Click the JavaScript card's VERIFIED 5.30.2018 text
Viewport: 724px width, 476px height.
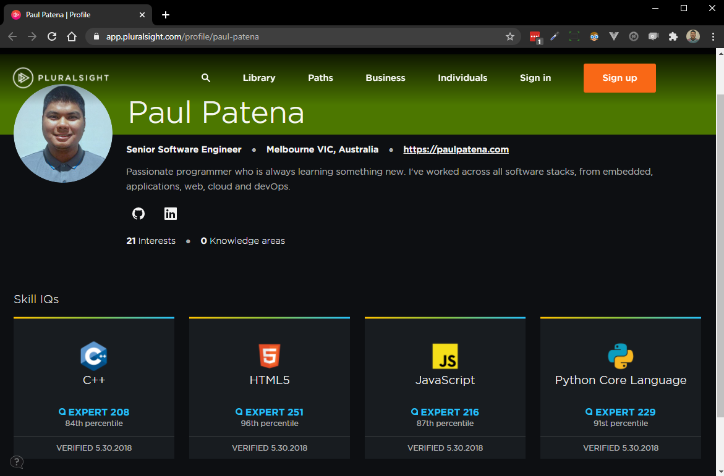coord(445,448)
